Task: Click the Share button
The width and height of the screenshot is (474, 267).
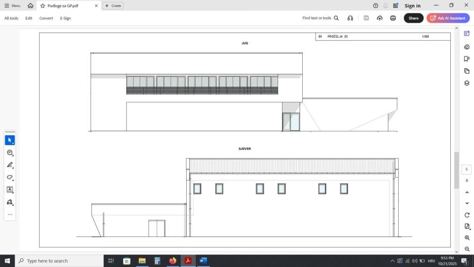Action: pos(414,18)
